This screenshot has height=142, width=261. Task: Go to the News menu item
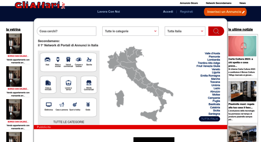[243, 3]
